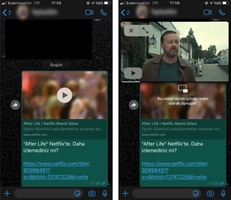
Task: Close the picture-in-picture video player
Action: (x=131, y=31)
